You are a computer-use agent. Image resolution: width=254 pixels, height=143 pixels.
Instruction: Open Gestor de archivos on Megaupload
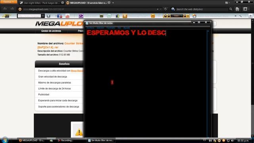click(51, 31)
